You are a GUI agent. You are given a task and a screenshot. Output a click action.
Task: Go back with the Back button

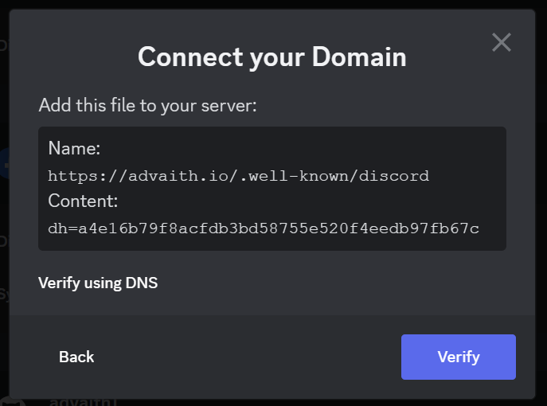(x=76, y=357)
